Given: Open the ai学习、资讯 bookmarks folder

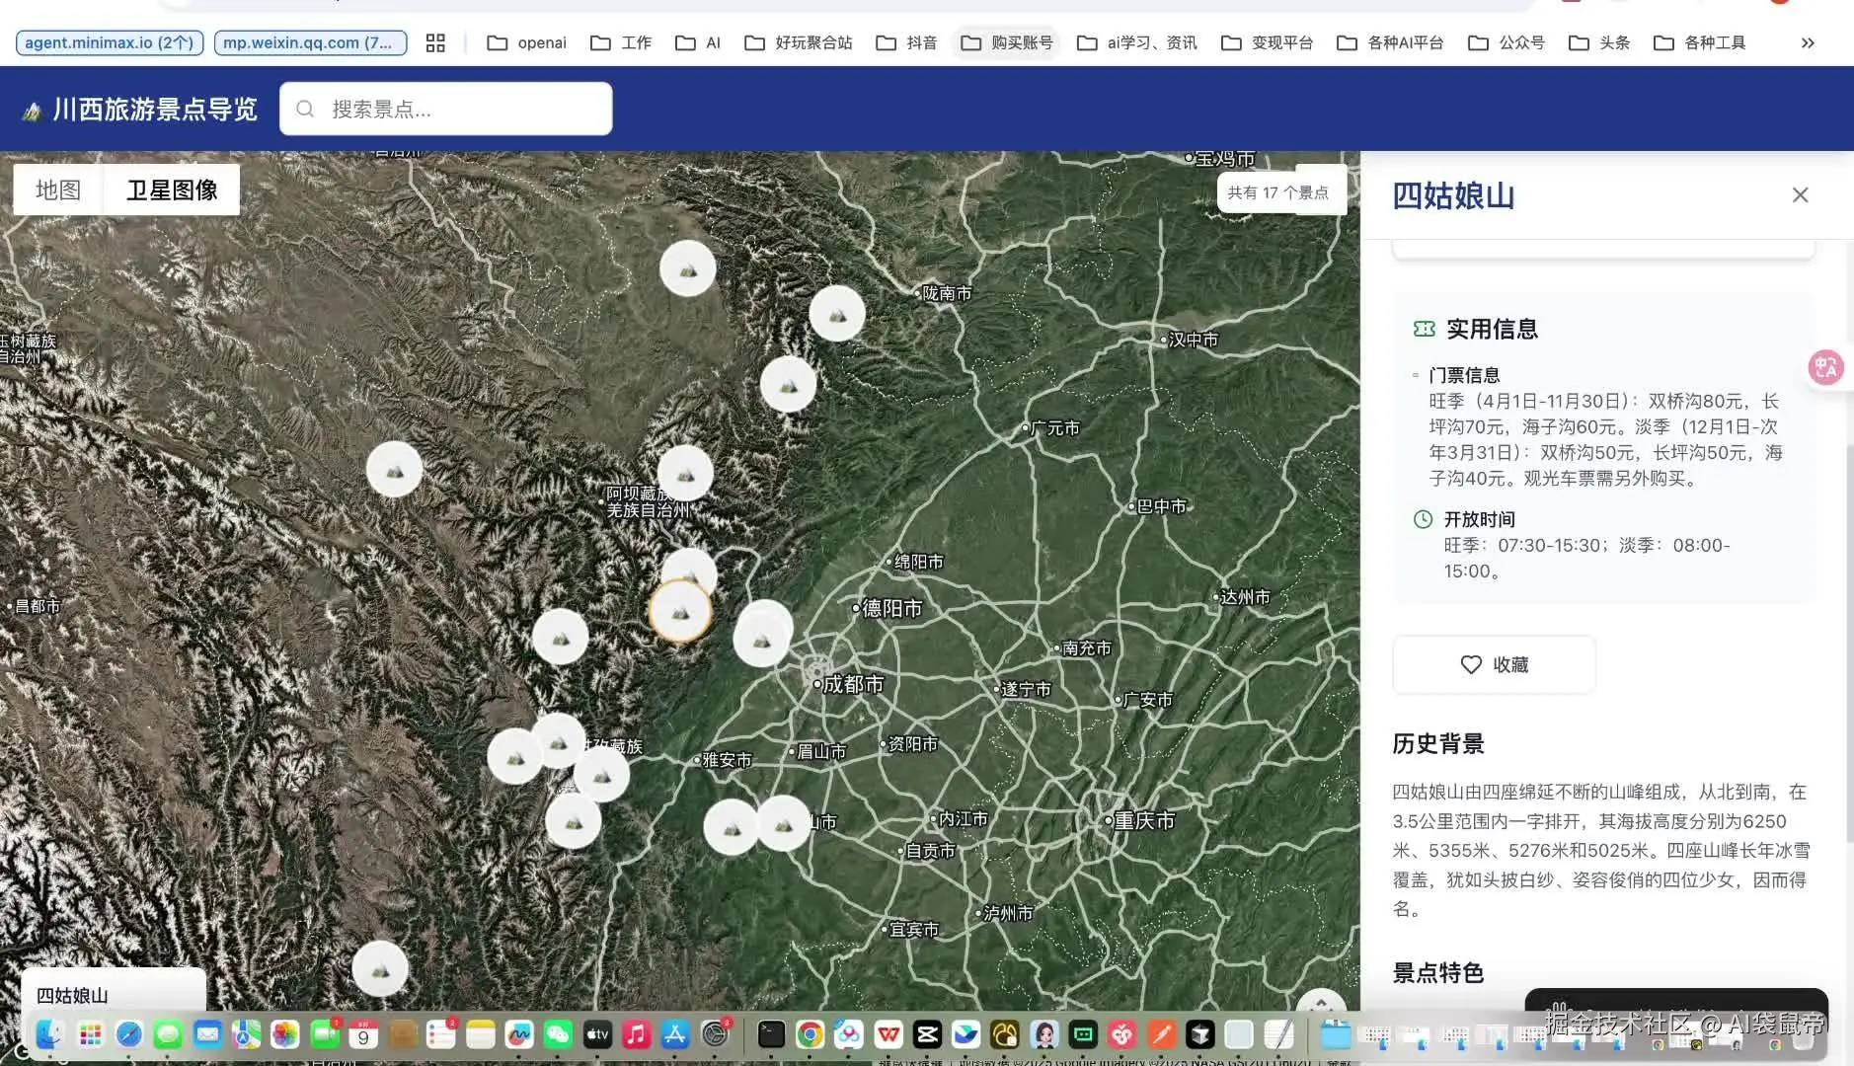Looking at the screenshot, I should pos(1137,42).
